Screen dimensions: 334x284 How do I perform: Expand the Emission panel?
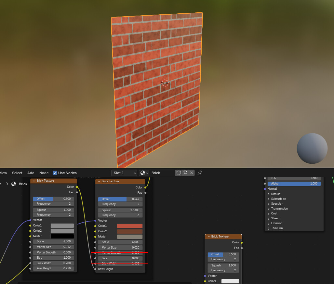(x=269, y=223)
